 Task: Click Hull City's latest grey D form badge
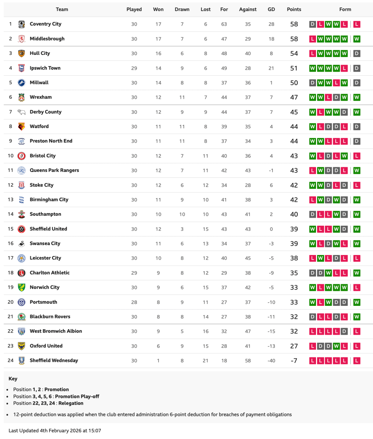[x=357, y=53]
